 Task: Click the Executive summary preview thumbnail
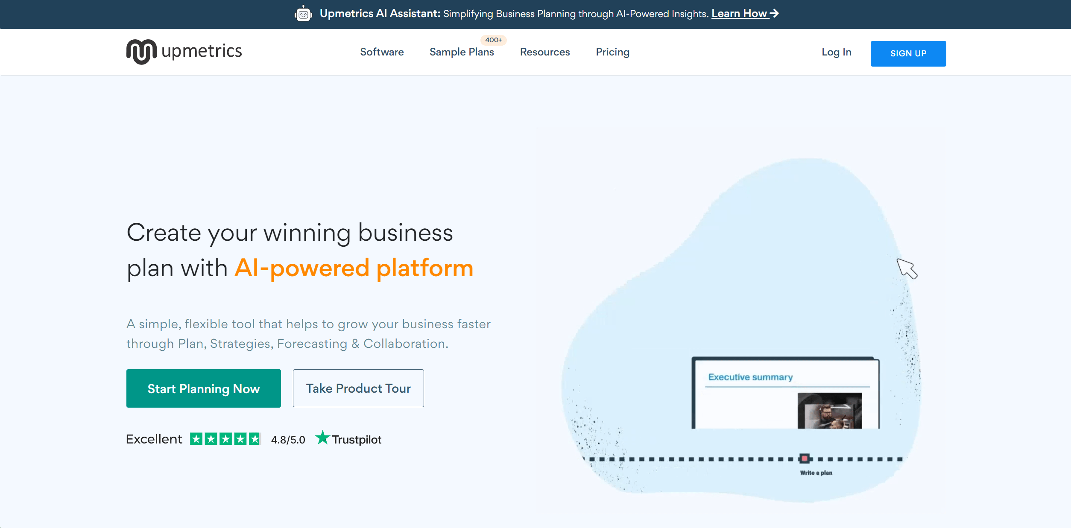click(785, 393)
